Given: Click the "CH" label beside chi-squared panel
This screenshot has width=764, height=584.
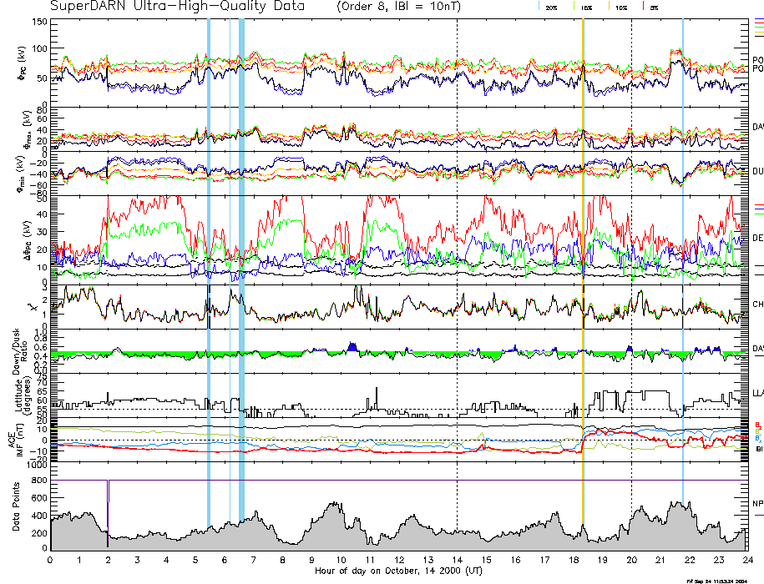Looking at the screenshot, I should click(758, 304).
